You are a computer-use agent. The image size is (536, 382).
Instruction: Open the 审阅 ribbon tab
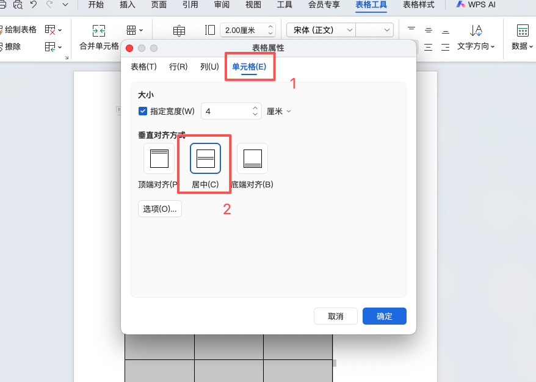pyautogui.click(x=222, y=5)
